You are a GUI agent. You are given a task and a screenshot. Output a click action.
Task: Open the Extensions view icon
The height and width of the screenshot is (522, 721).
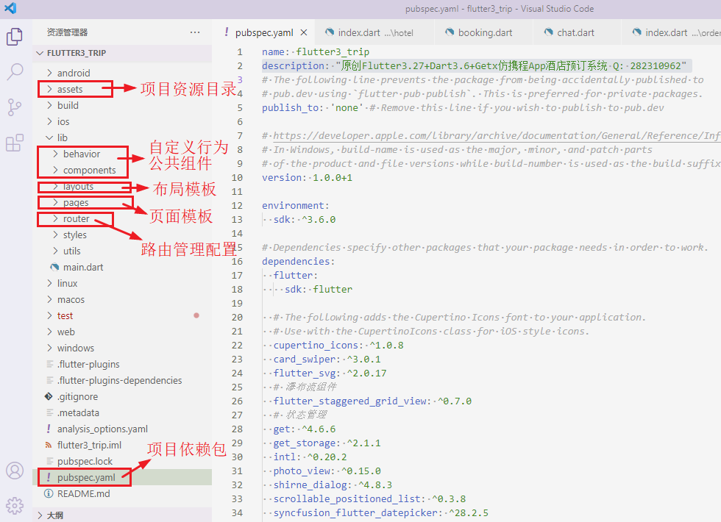(x=15, y=143)
